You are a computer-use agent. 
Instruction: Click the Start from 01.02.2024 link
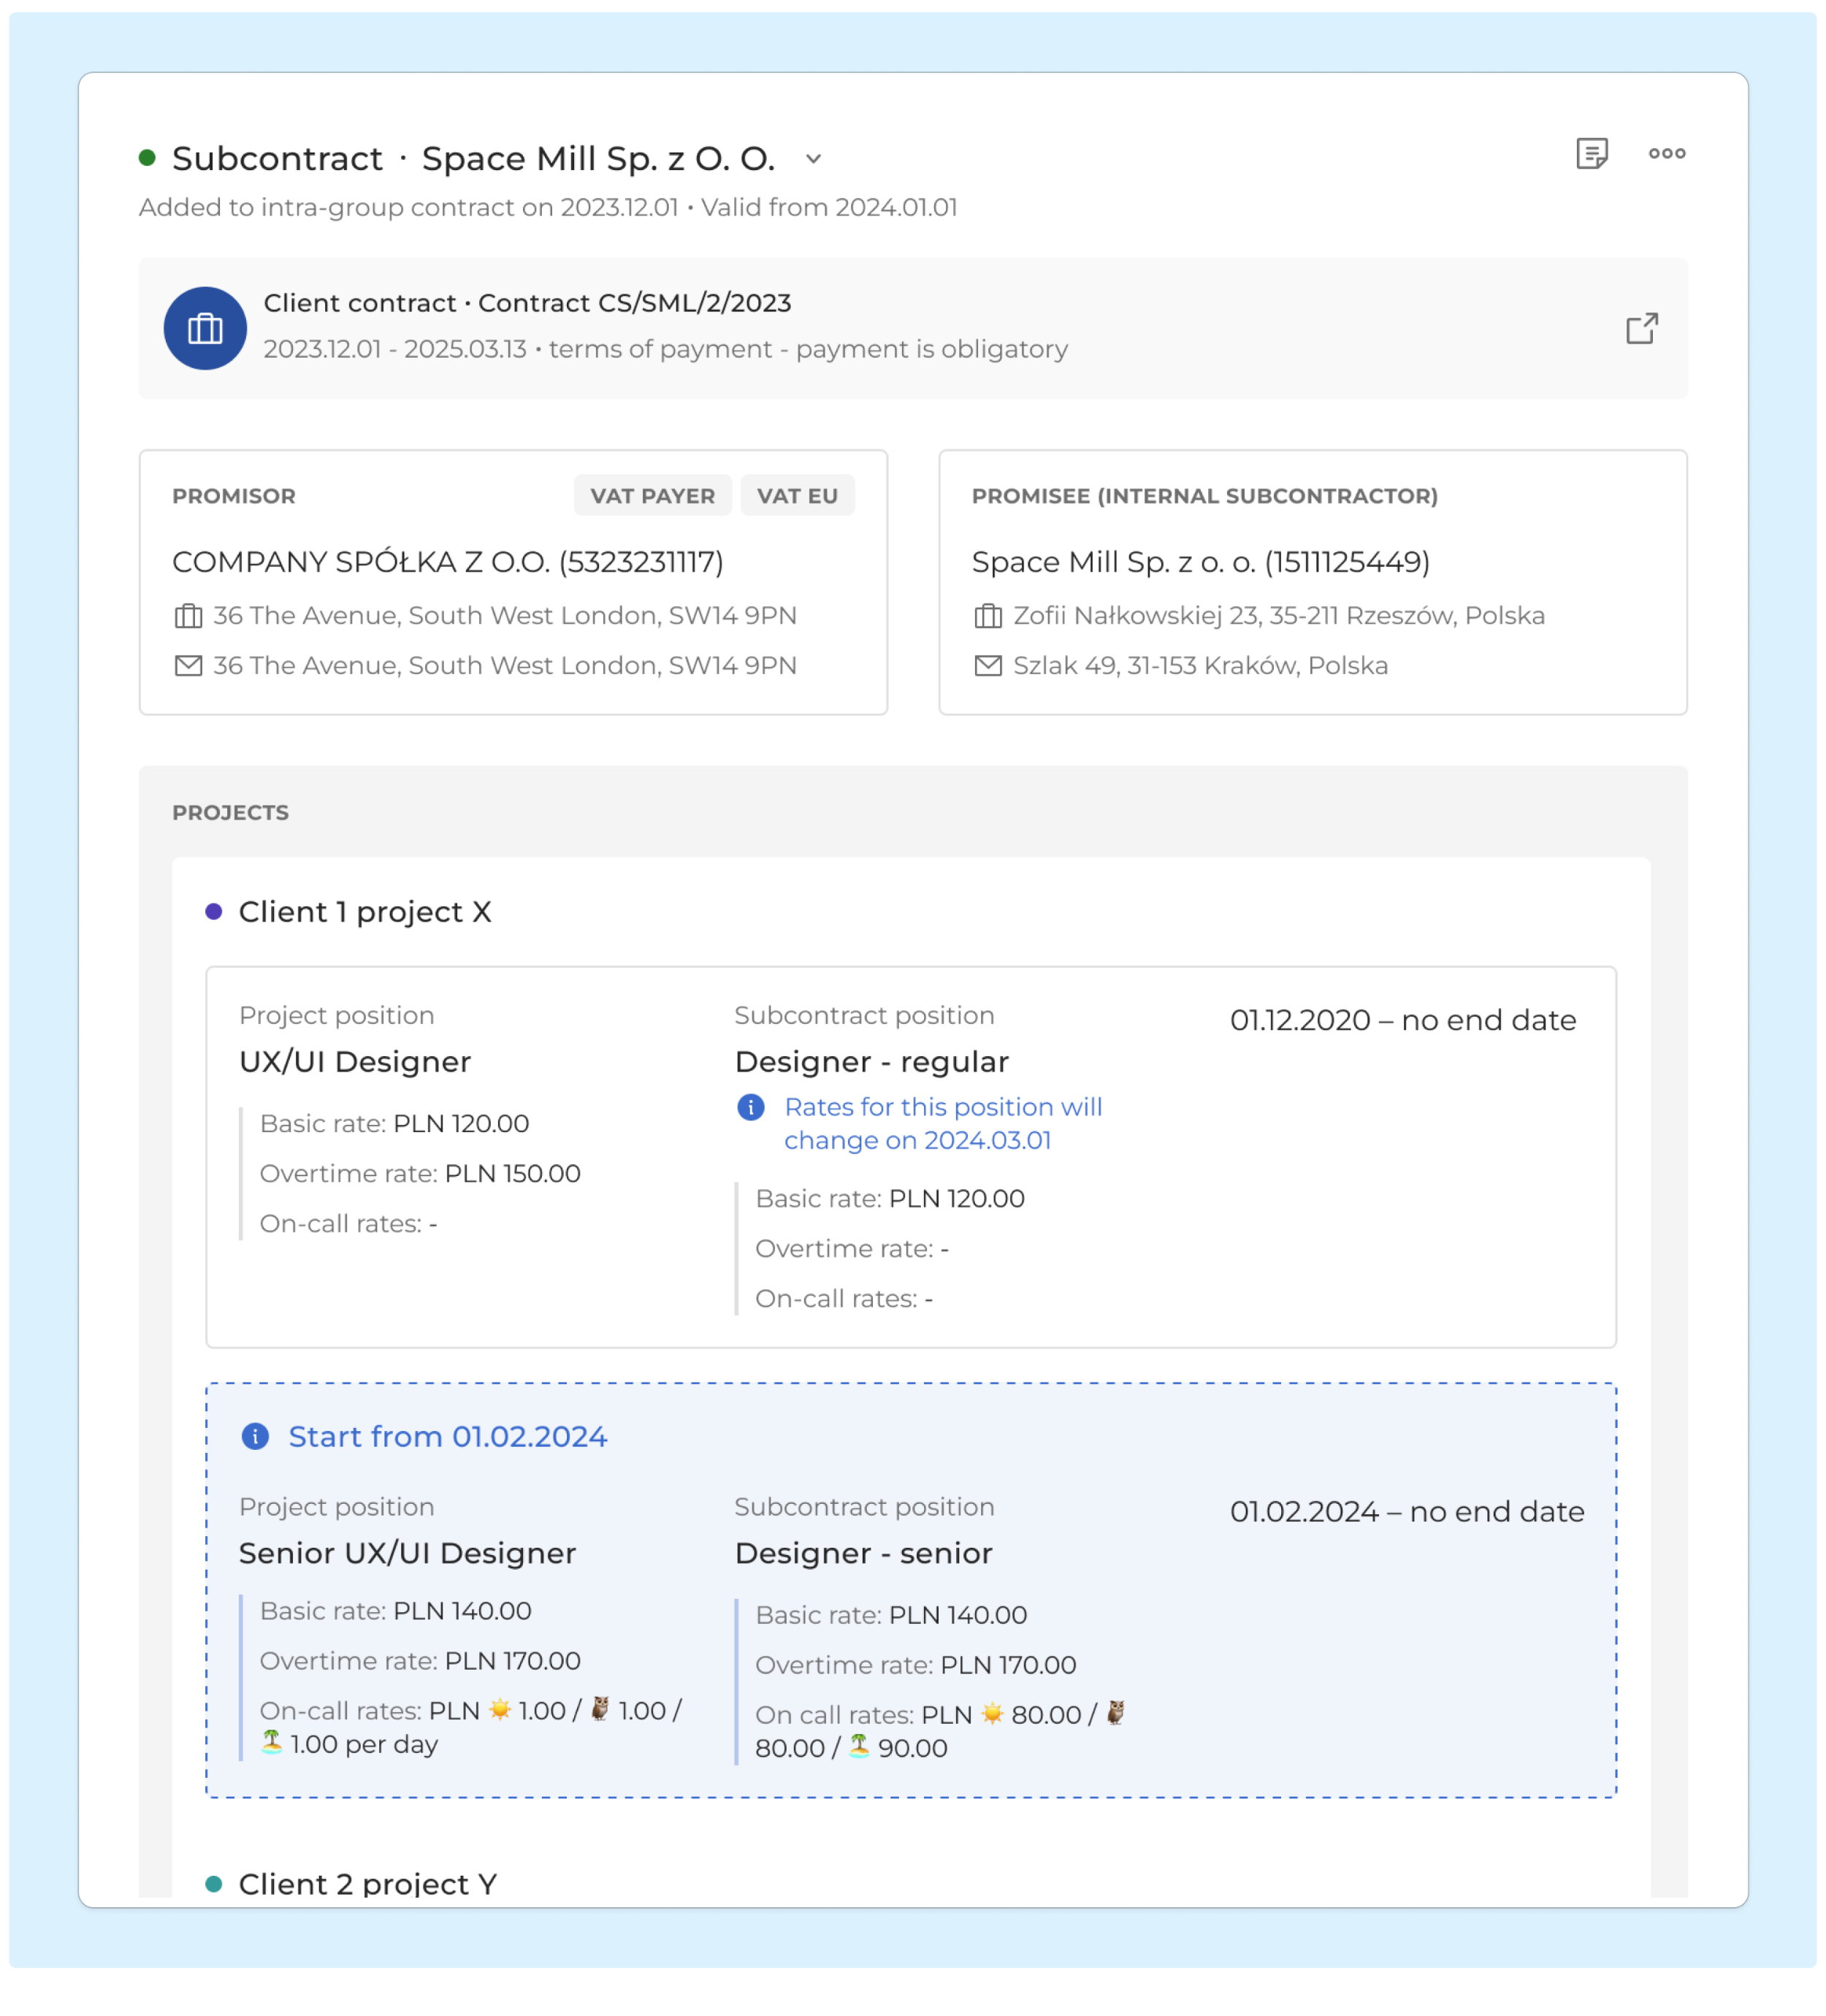[447, 1437]
